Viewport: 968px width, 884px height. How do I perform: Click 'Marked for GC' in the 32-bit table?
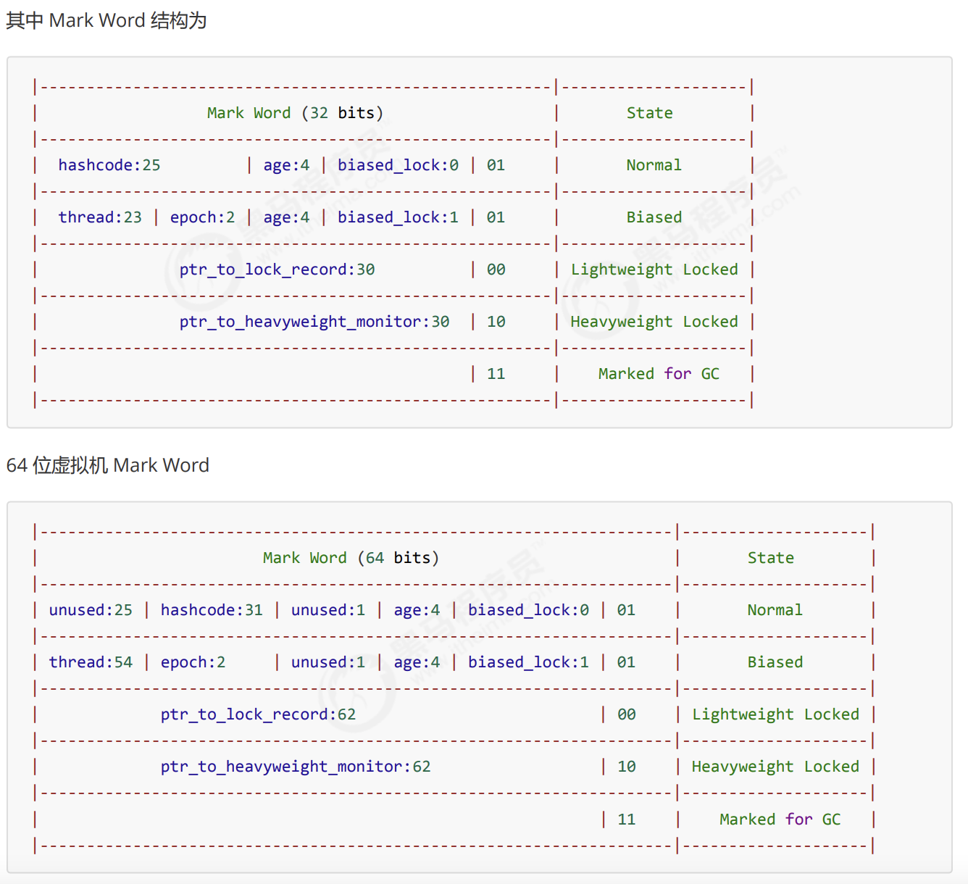coord(659,374)
